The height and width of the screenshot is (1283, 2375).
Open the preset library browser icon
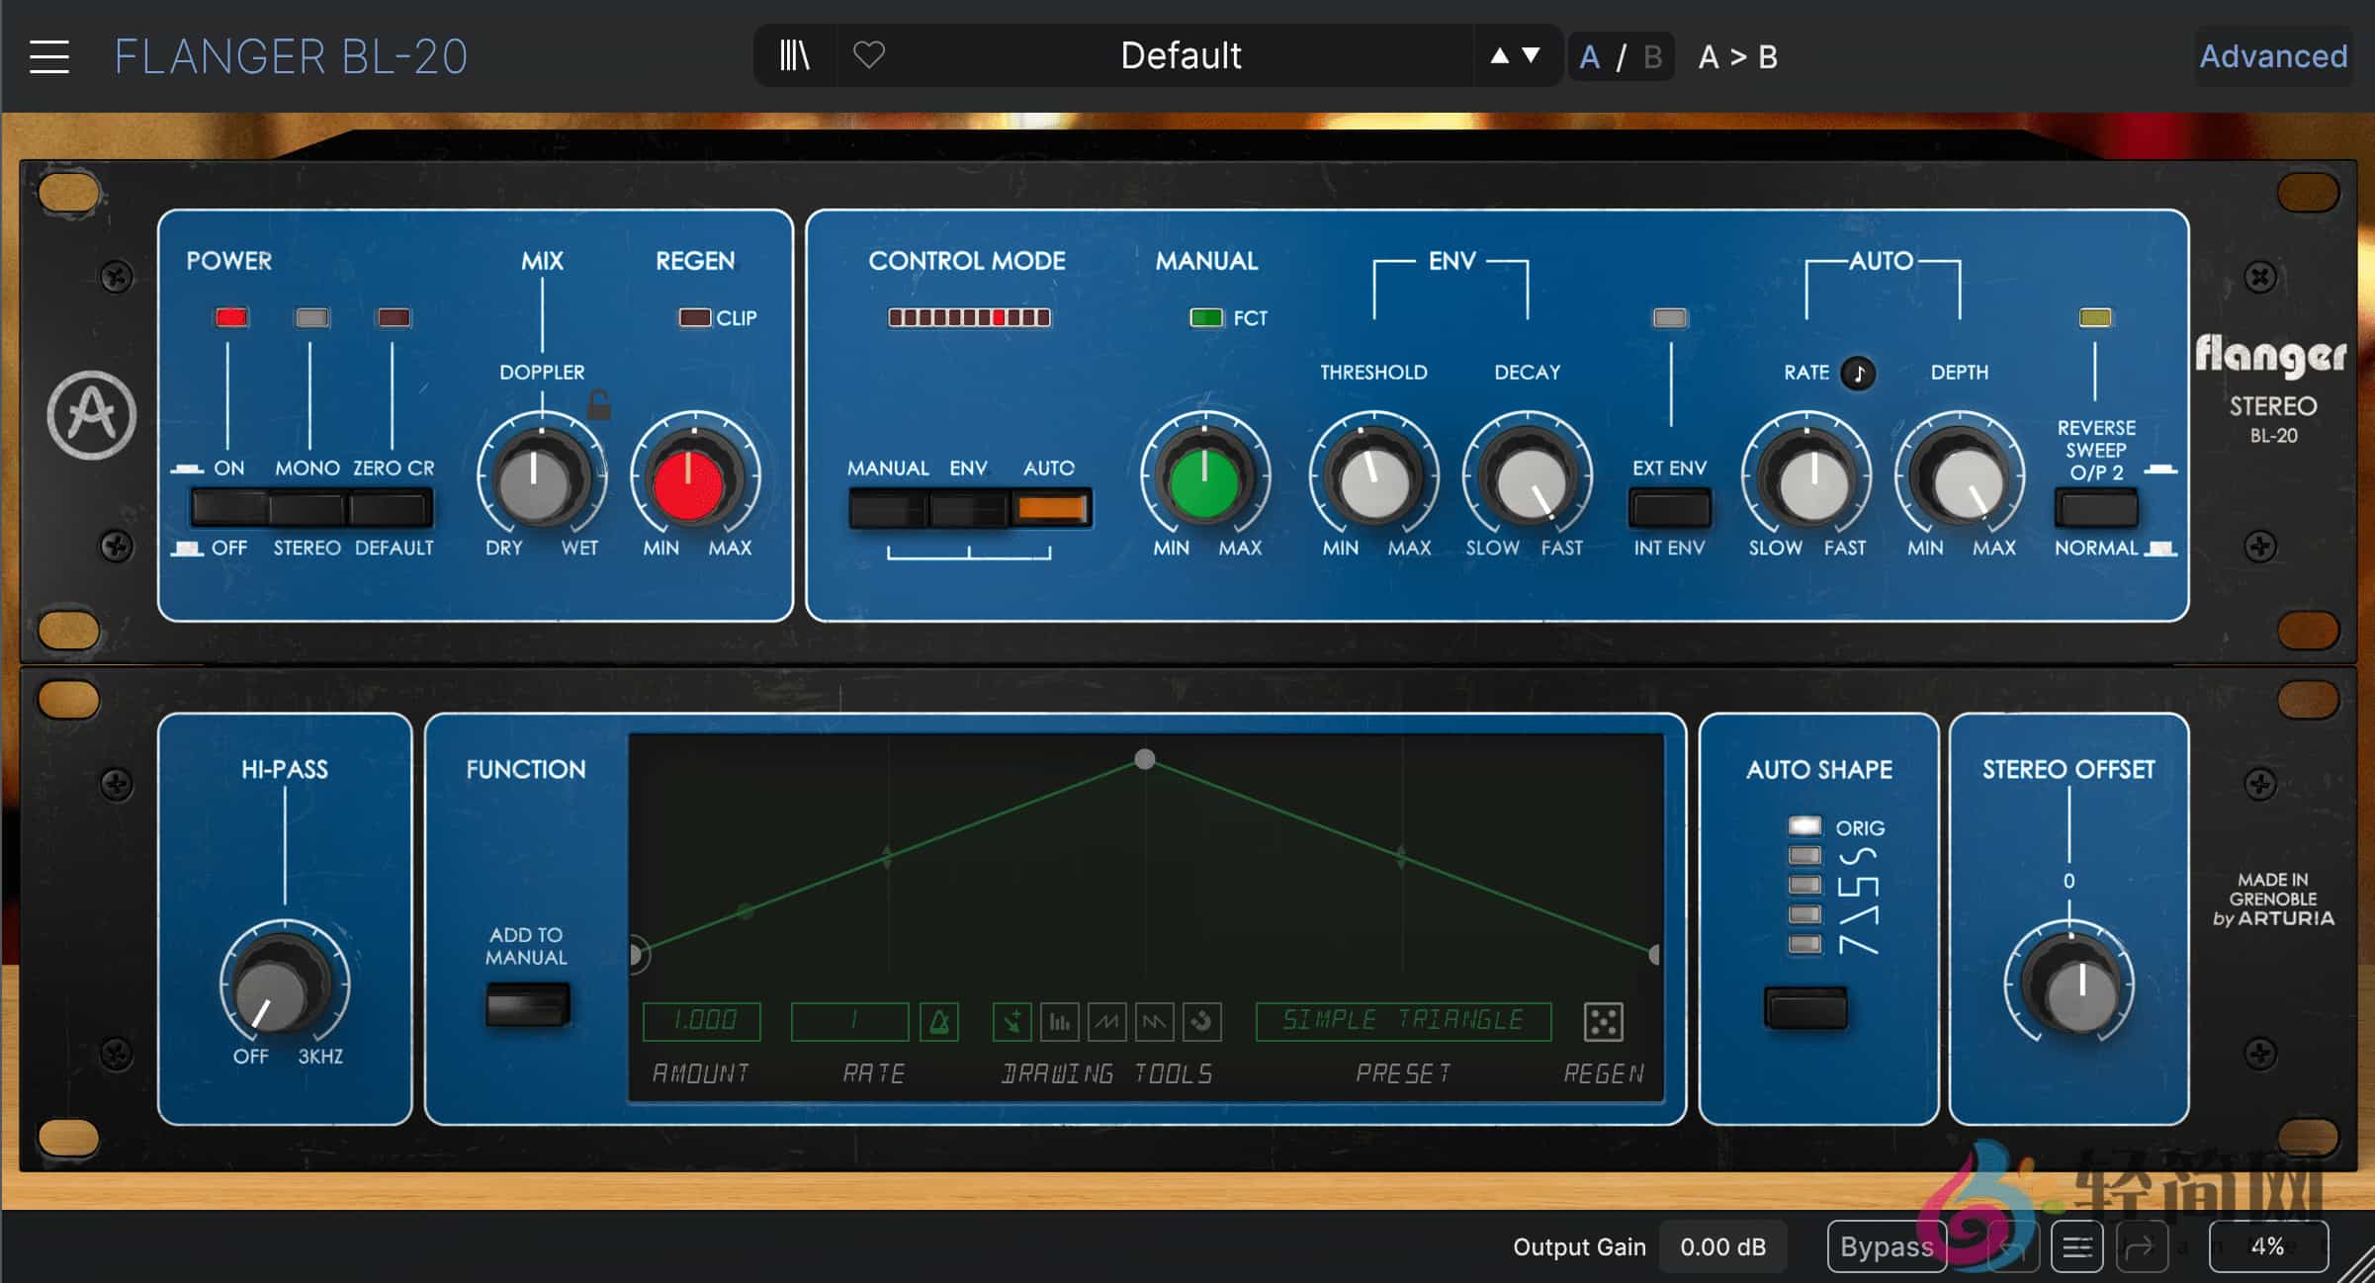[794, 56]
